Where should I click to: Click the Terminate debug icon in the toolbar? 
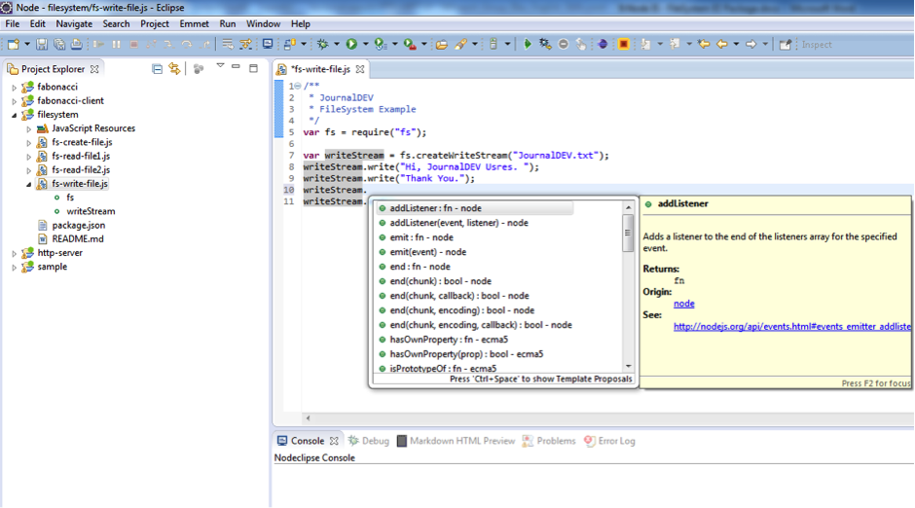[x=133, y=45]
